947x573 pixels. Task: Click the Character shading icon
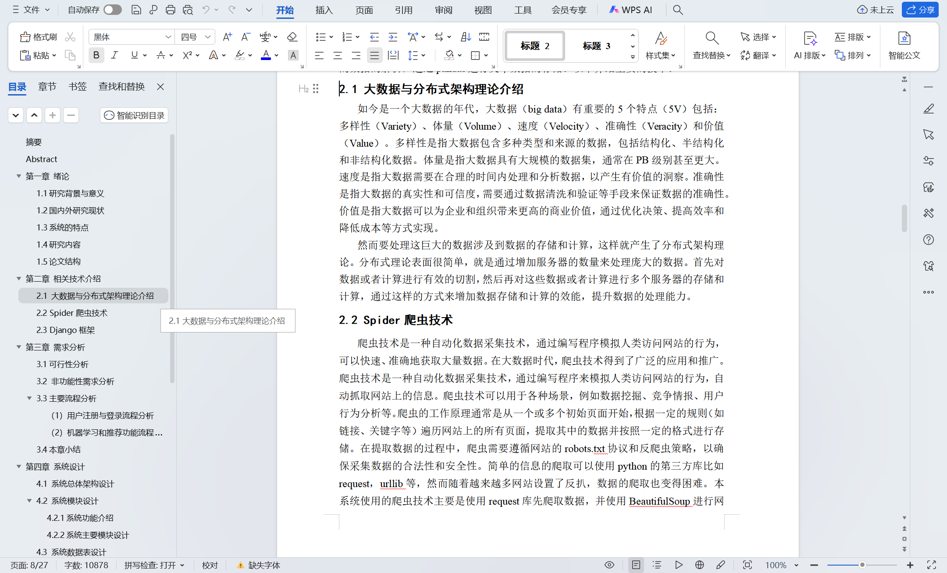click(293, 55)
